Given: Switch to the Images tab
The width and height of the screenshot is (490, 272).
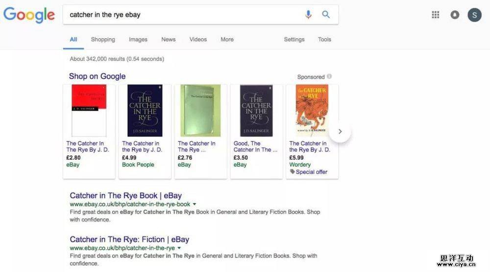Looking at the screenshot, I should coord(138,40).
